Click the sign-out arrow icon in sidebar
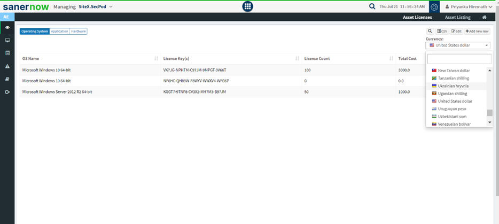Viewport: 499px width, 224px height. [7, 92]
